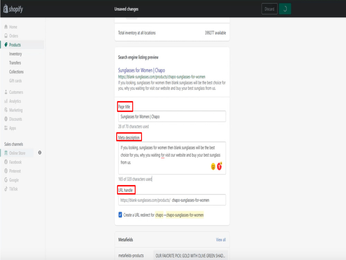The width and height of the screenshot is (346, 260).
Task: Click the Apps grid icon
Action: click(6, 128)
